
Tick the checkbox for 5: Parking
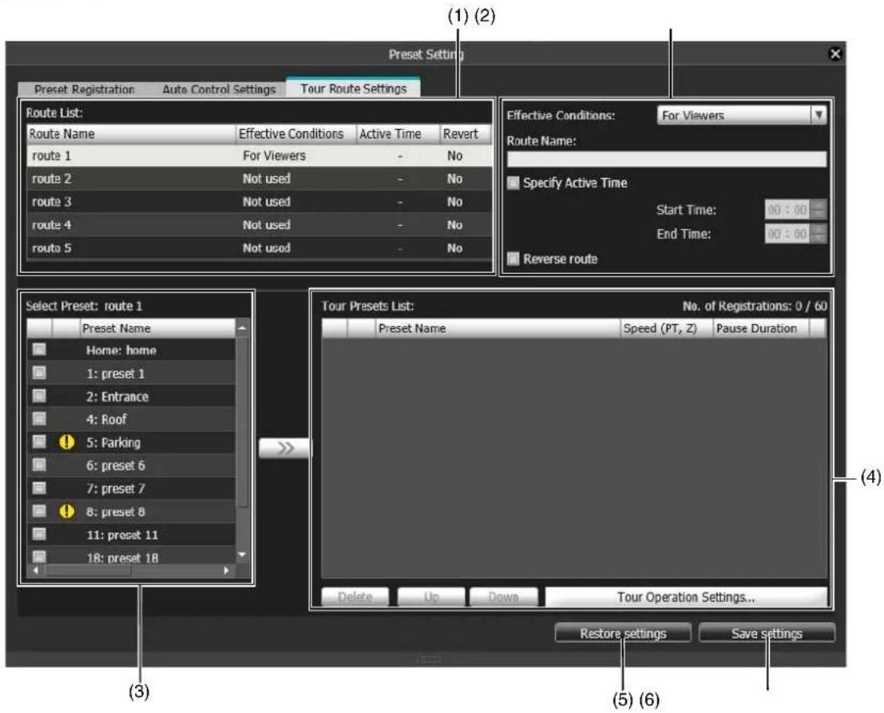39,442
